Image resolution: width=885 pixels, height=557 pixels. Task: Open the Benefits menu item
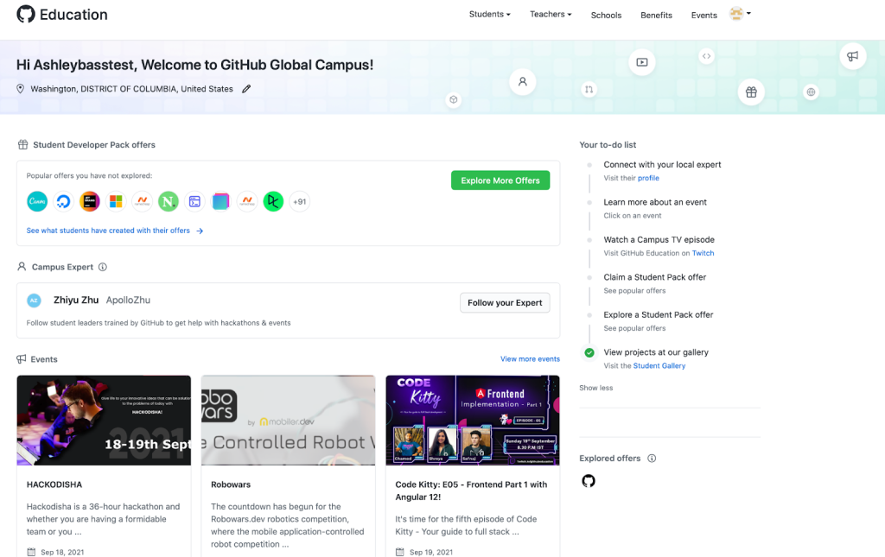(656, 16)
